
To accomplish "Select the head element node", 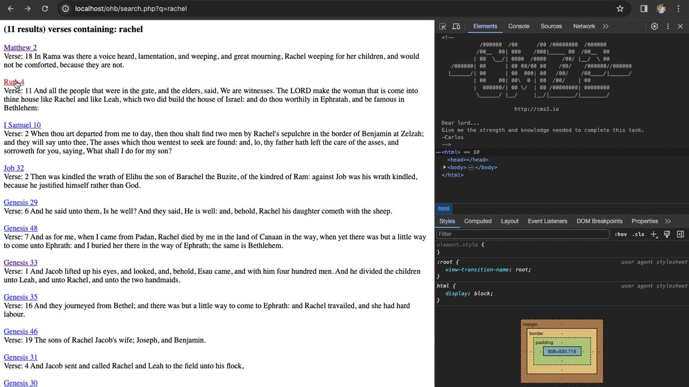I will pyautogui.click(x=468, y=160).
